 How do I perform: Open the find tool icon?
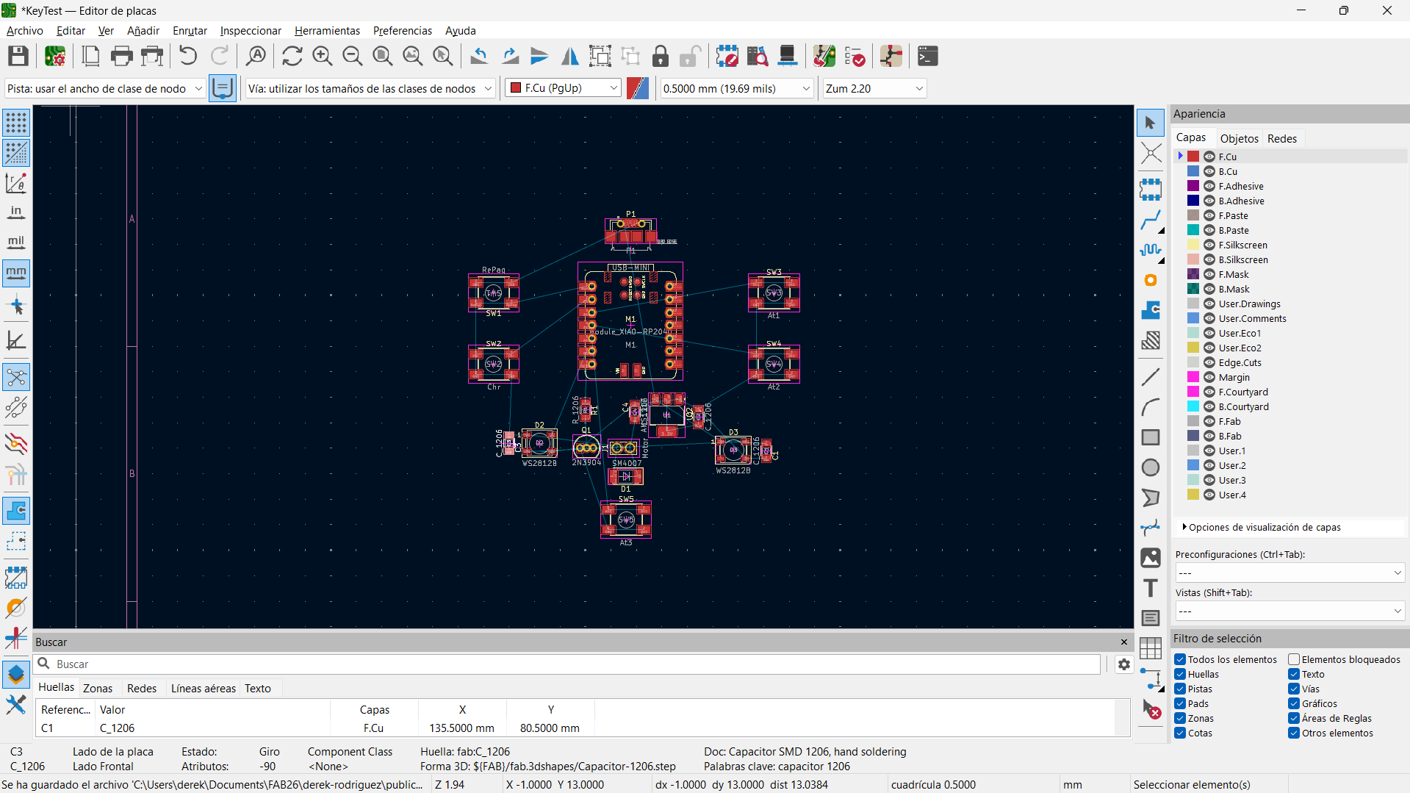[x=256, y=56]
